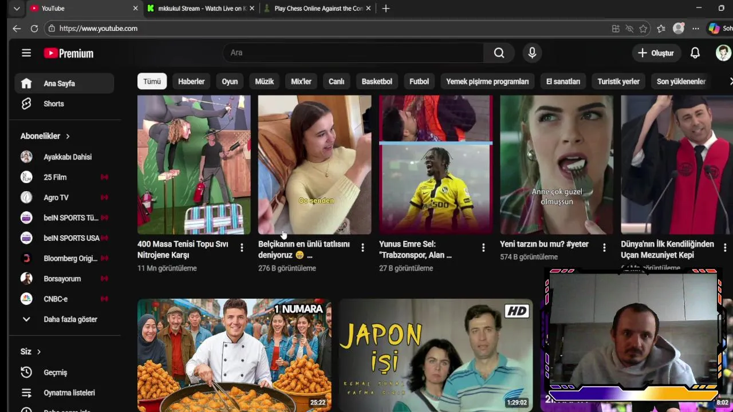Open browser favorites list icon
Image resolution: width=733 pixels, height=412 pixels.
click(661, 29)
